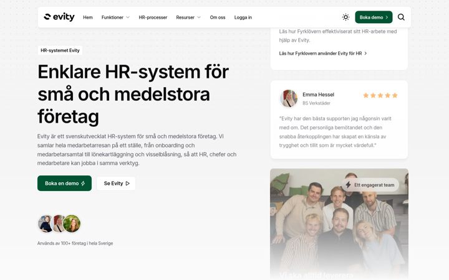
Task: Click the Ett engagerat team badge
Action: pos(370,185)
